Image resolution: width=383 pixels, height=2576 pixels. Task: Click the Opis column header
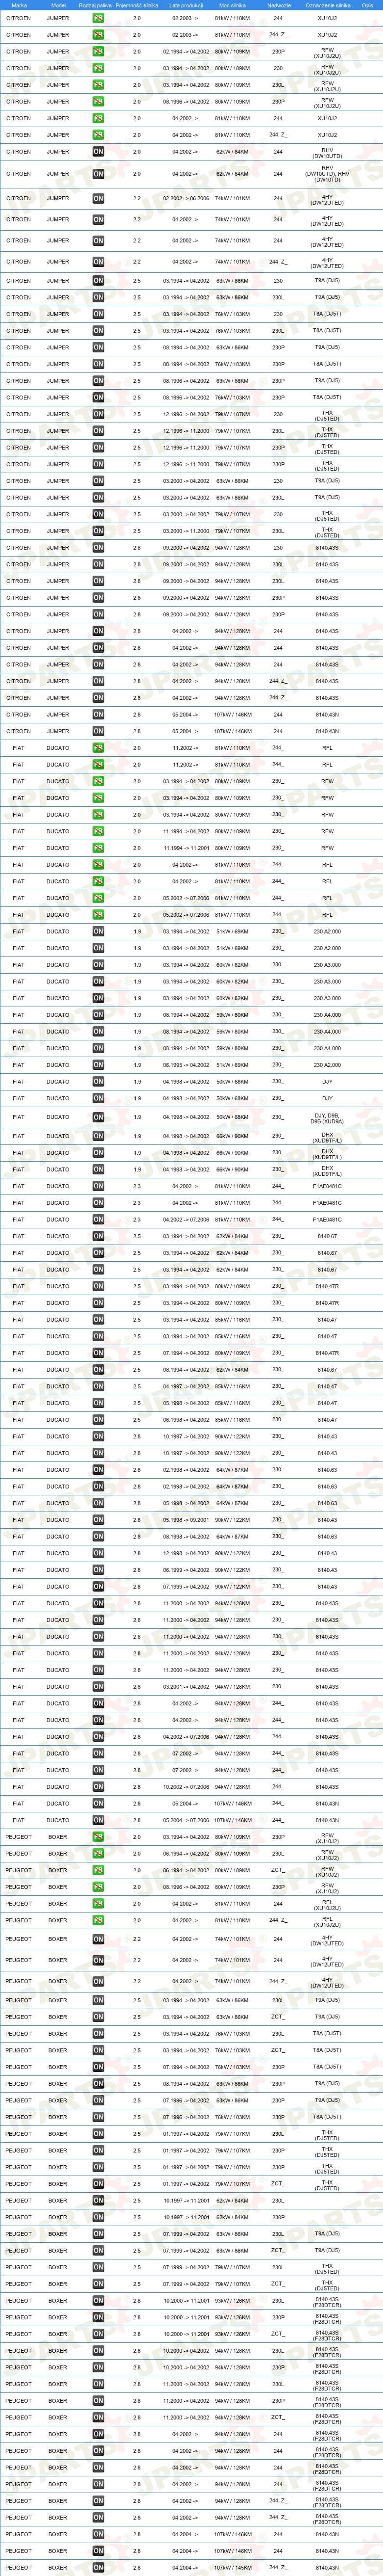tap(367, 5)
